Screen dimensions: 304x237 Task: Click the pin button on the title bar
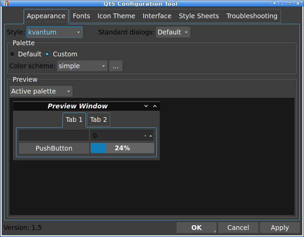[x=274, y=4]
